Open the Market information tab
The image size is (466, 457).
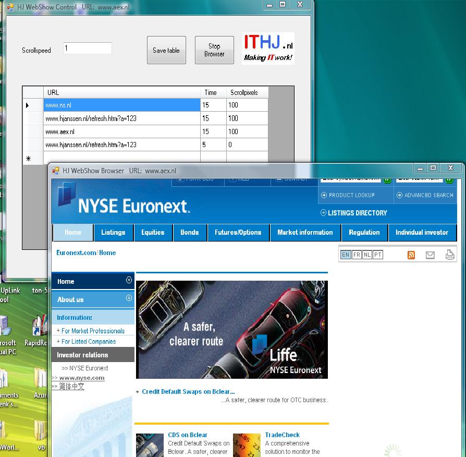305,232
